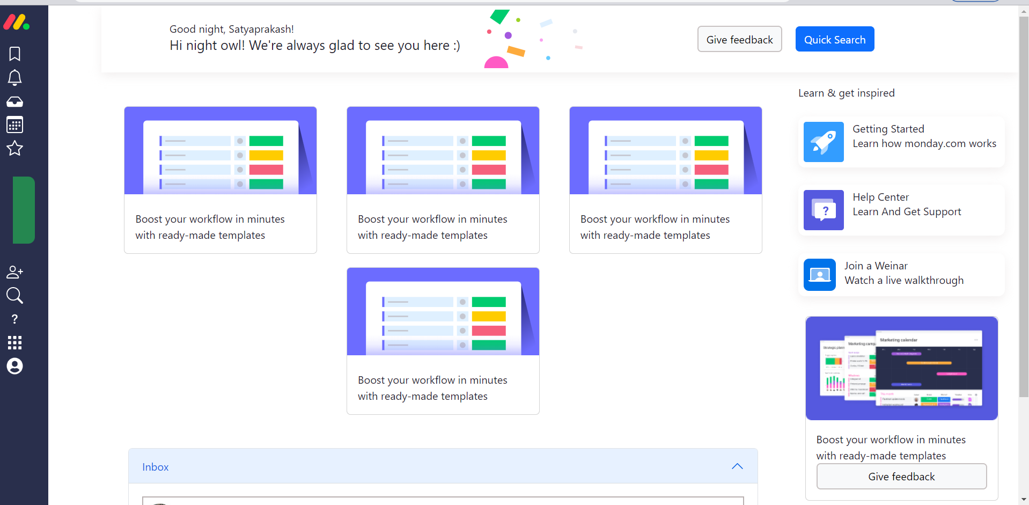This screenshot has height=505, width=1029.
Task: Open the user profile avatar icon
Action: point(14,367)
